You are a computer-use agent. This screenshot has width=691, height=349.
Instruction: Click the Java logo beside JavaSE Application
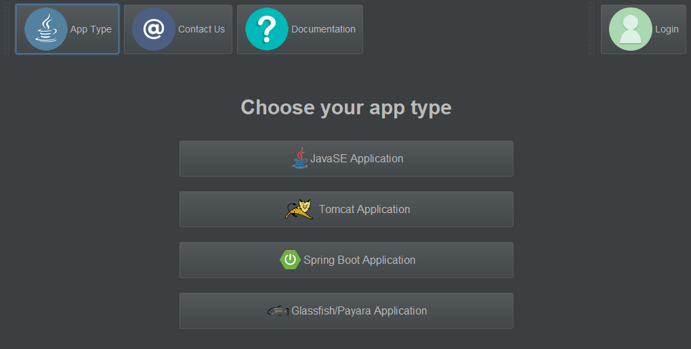tap(300, 158)
